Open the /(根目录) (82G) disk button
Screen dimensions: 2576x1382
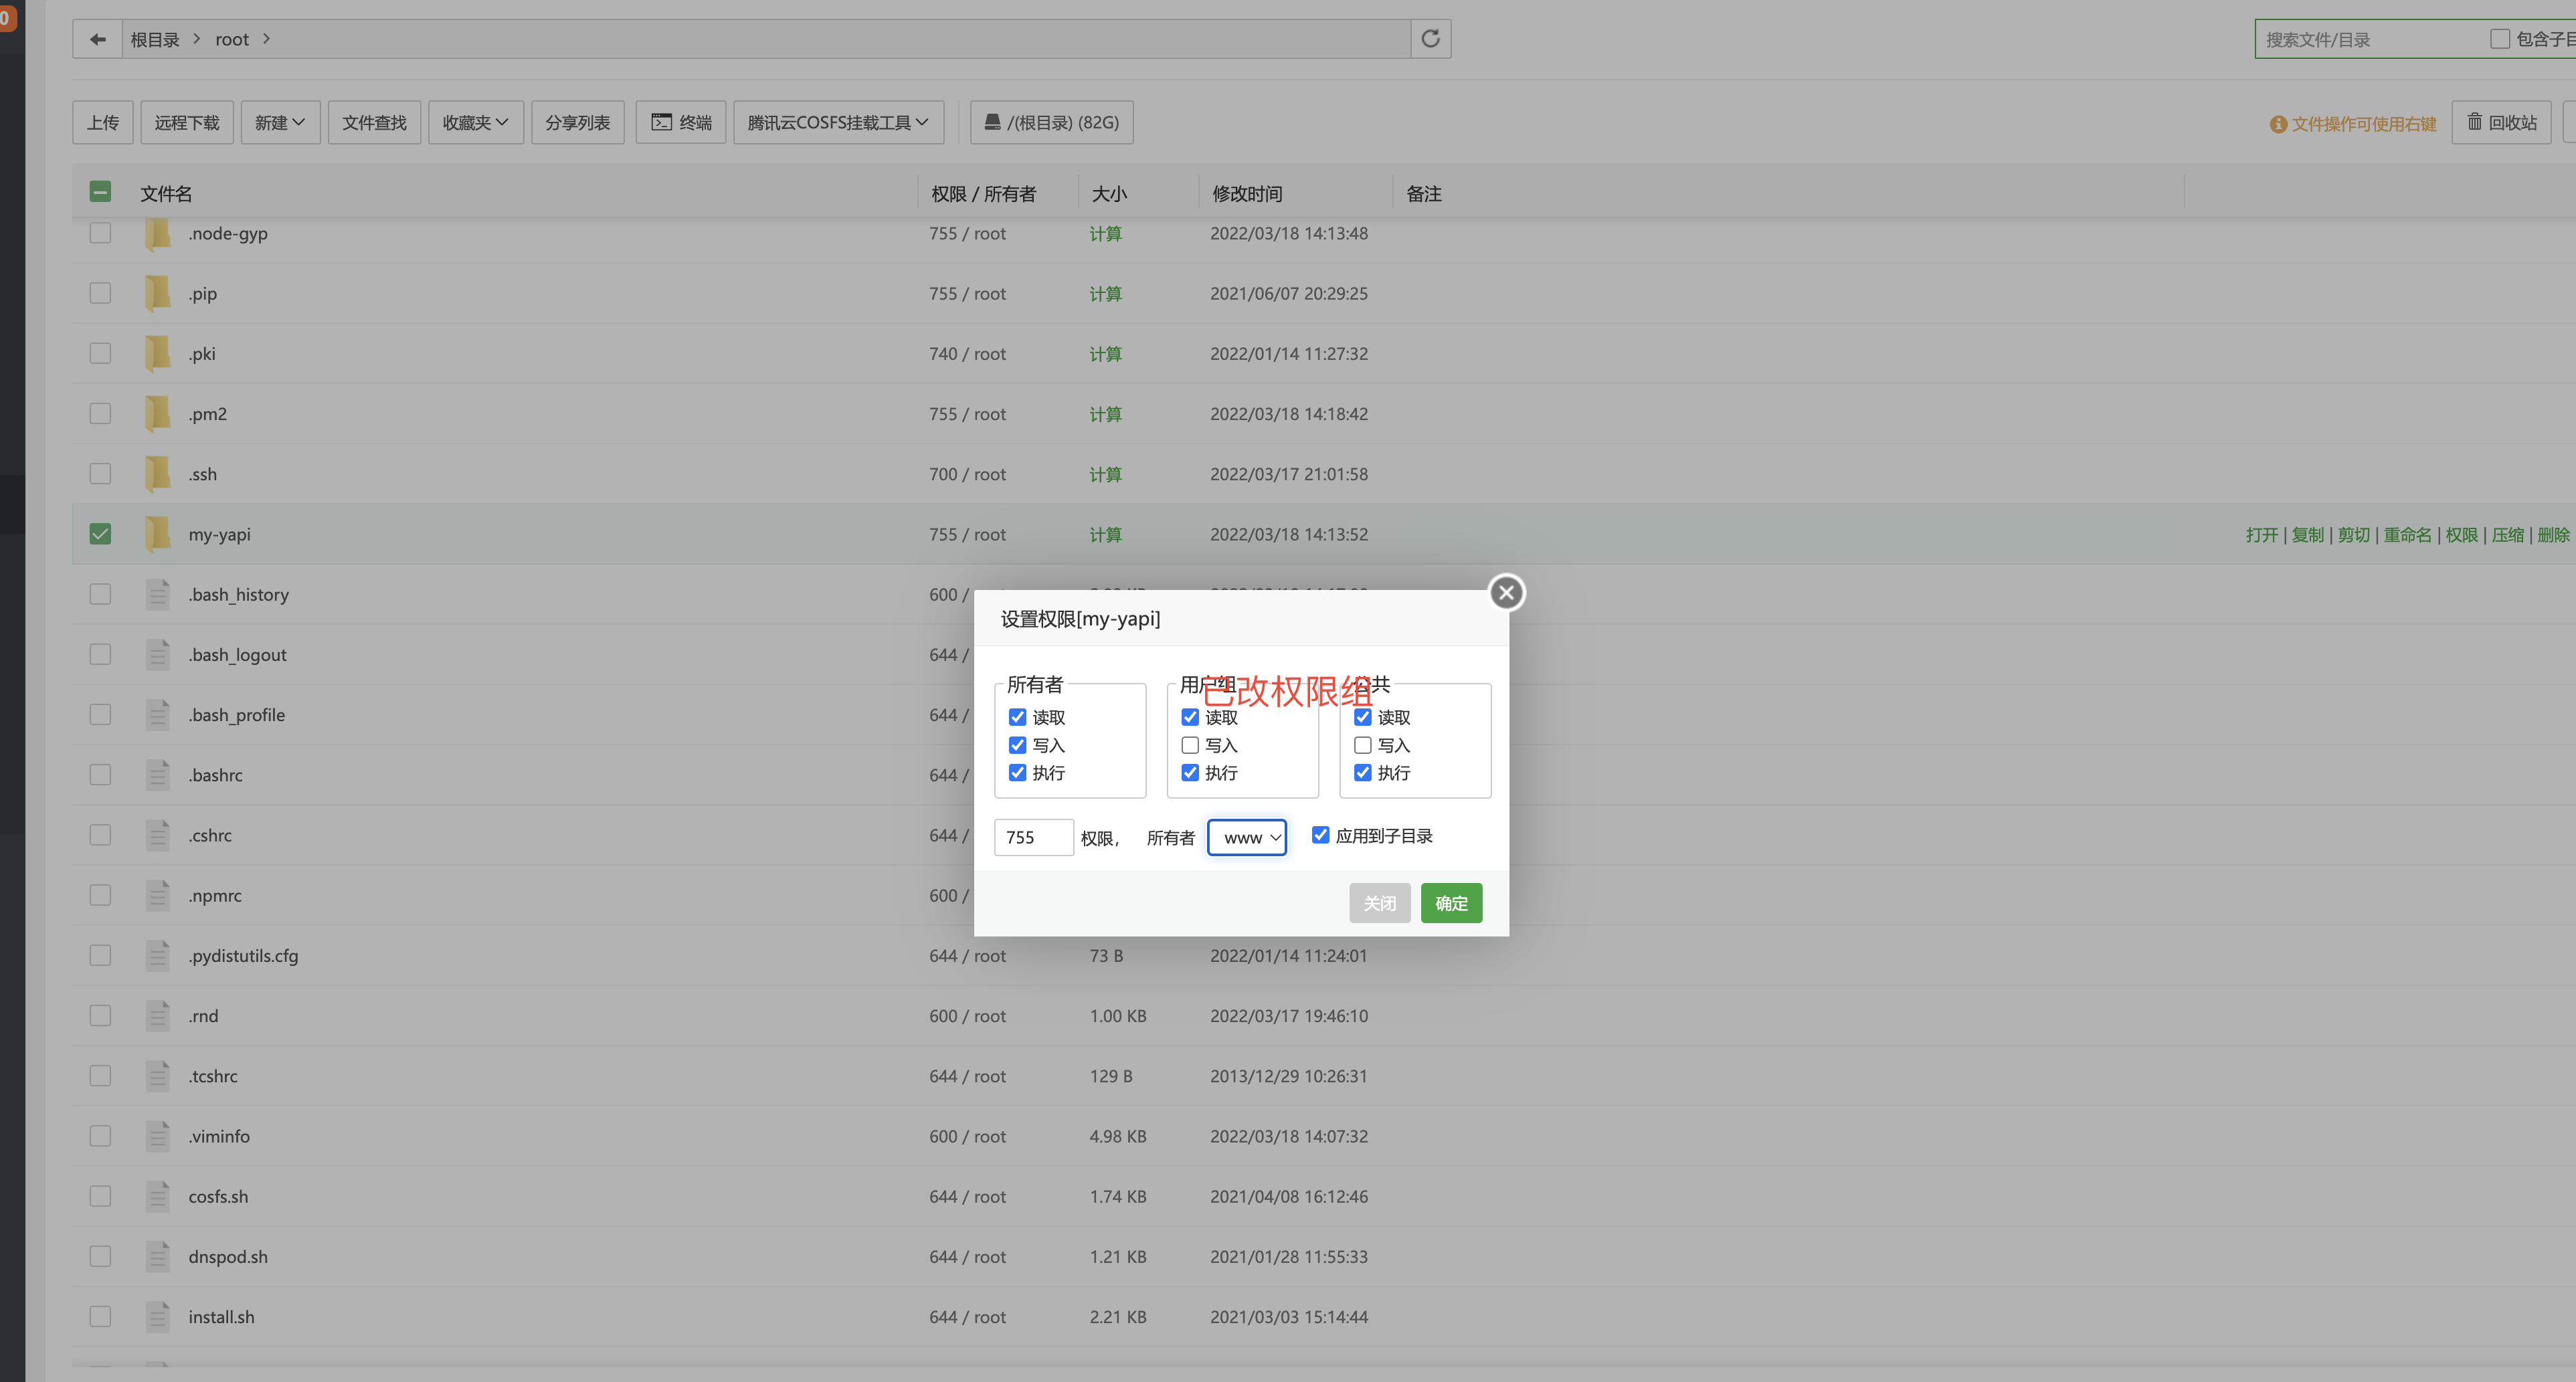pos(1051,122)
